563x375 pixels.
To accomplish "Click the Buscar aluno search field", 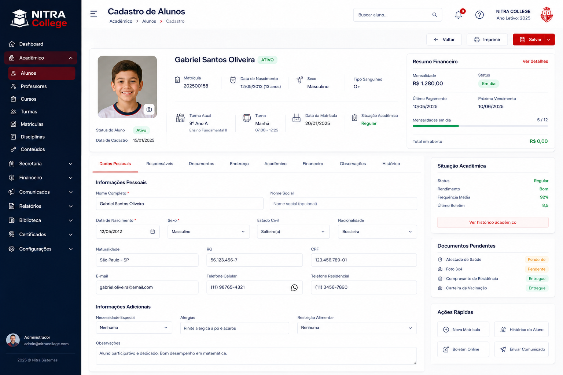I will click(398, 15).
